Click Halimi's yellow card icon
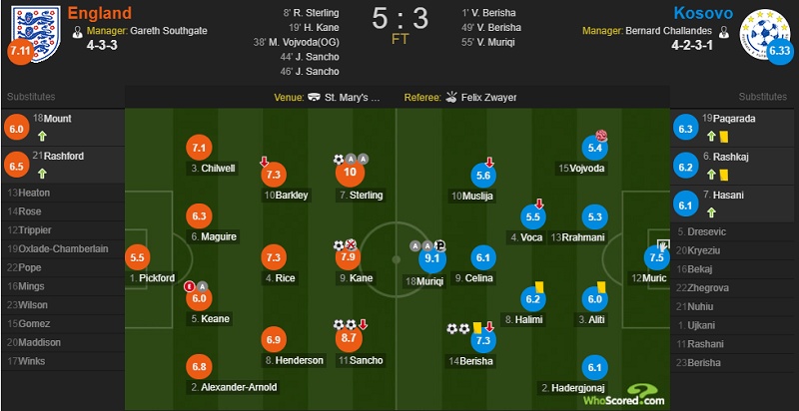Viewport: 799px width, 411px height. click(537, 287)
